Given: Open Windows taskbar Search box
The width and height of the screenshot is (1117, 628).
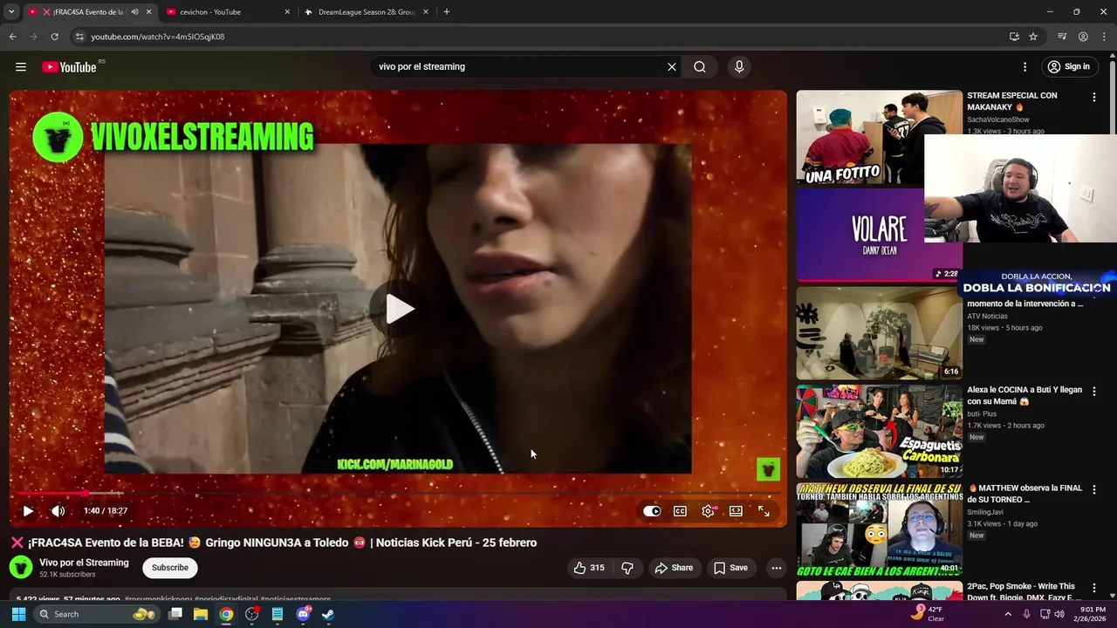Looking at the screenshot, I should point(96,614).
